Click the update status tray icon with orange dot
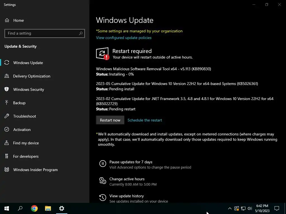The width and height of the screenshot is (286, 214). (237, 208)
